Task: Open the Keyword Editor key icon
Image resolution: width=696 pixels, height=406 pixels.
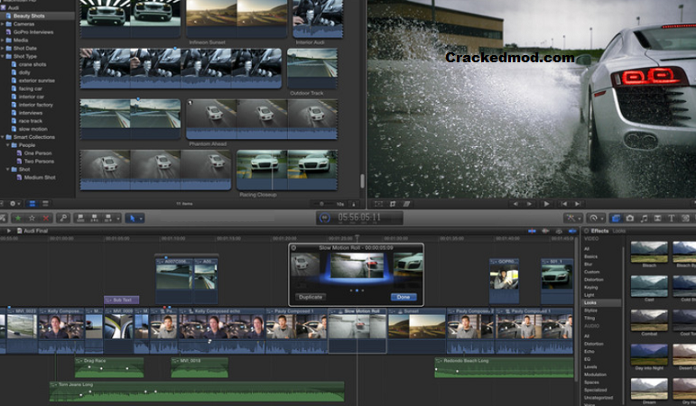Action: pyautogui.click(x=63, y=217)
